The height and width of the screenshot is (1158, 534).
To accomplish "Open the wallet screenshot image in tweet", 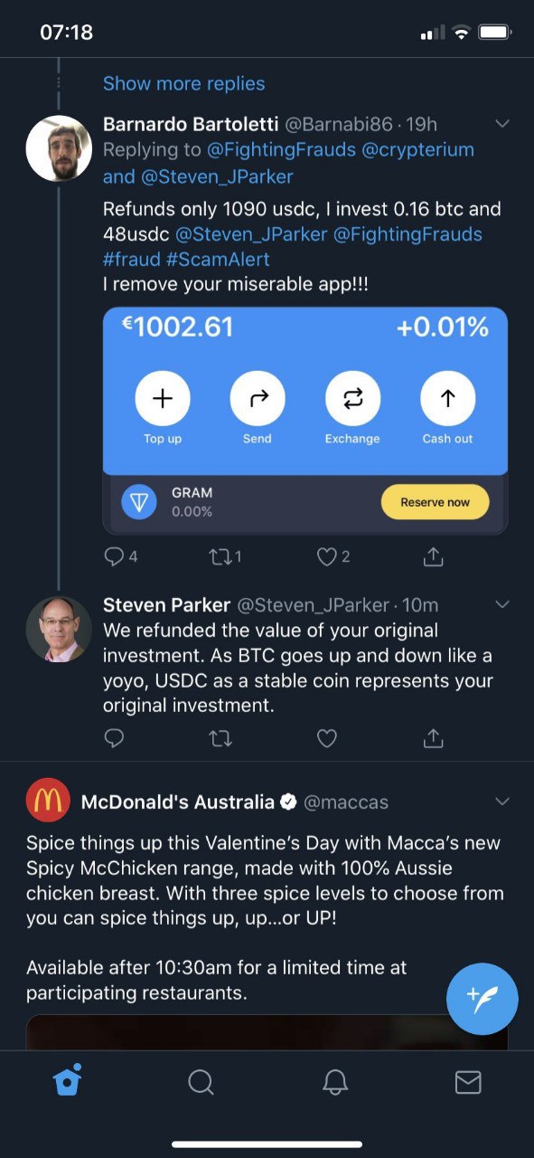I will point(305,421).
